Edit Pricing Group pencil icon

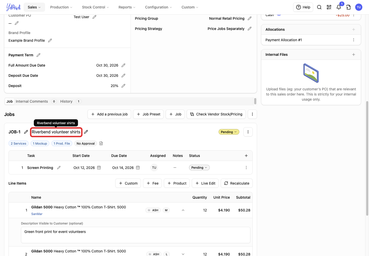(x=250, y=18)
